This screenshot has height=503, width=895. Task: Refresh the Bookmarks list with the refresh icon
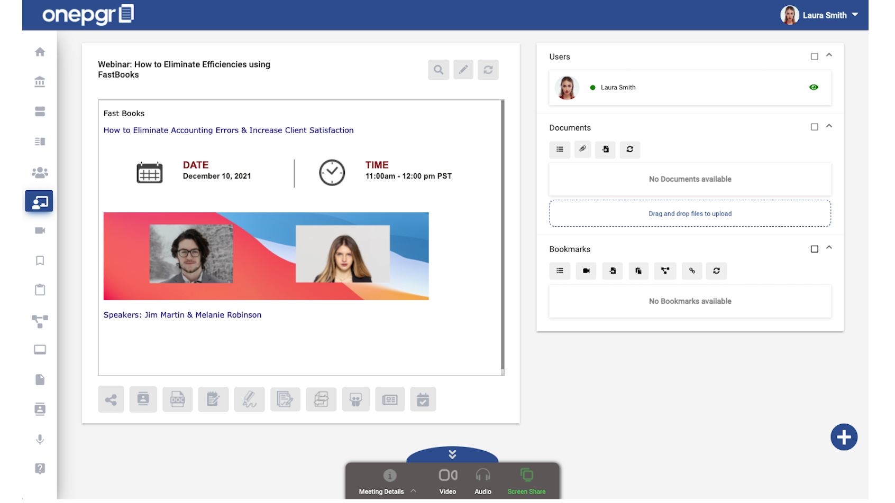(716, 271)
